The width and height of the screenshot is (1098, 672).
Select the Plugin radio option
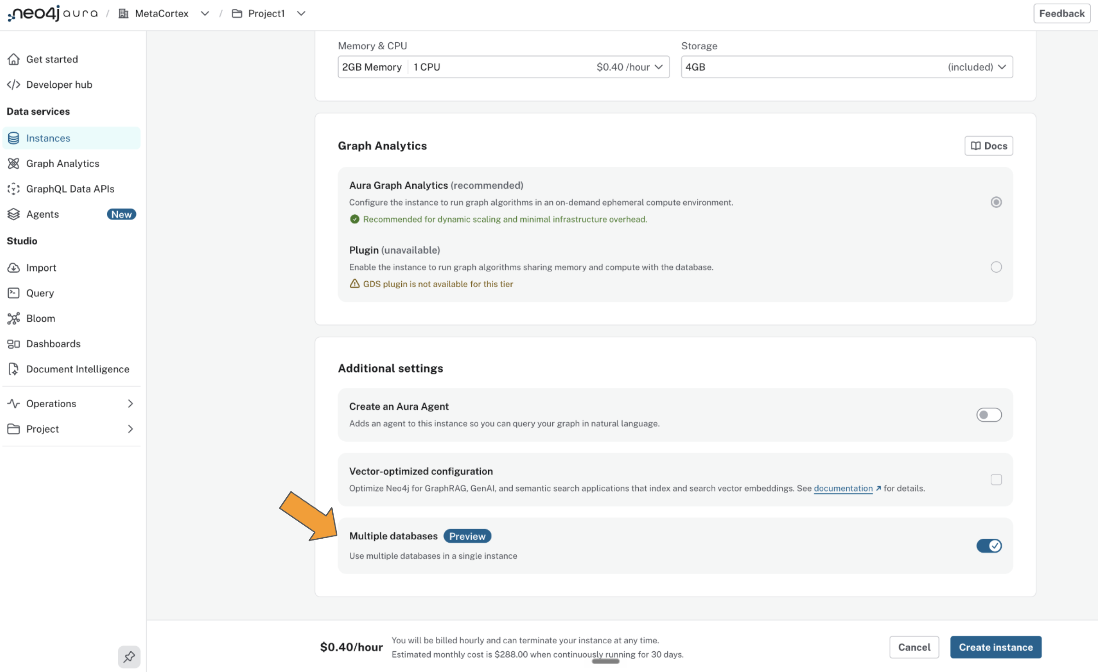[996, 267]
